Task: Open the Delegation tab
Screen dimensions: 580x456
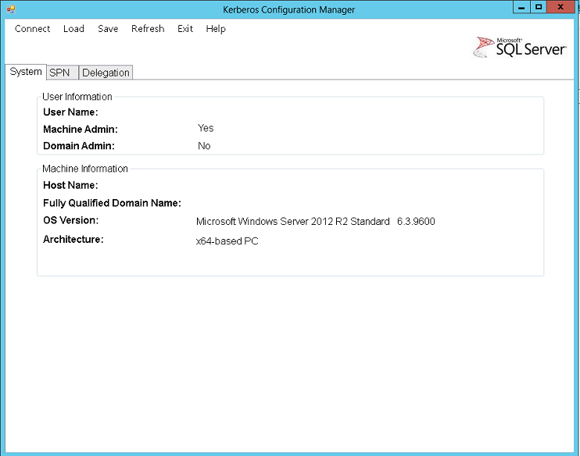Action: (106, 73)
